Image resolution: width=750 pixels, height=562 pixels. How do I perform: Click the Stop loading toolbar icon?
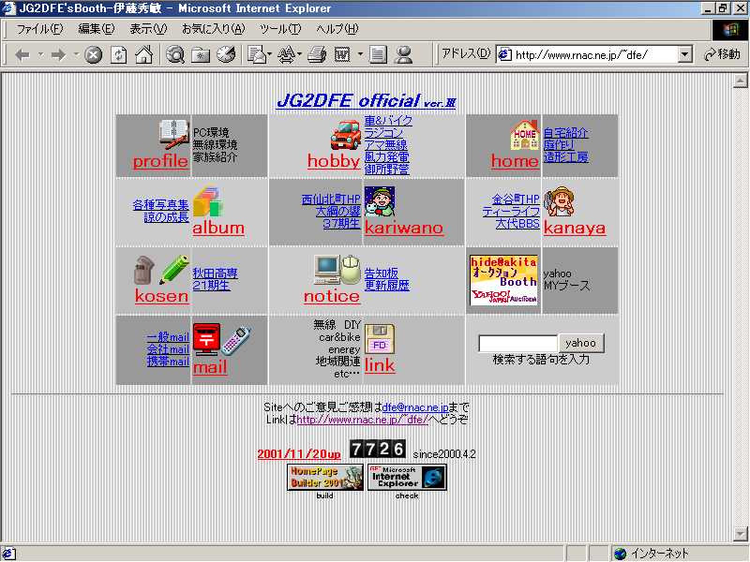coord(94,55)
